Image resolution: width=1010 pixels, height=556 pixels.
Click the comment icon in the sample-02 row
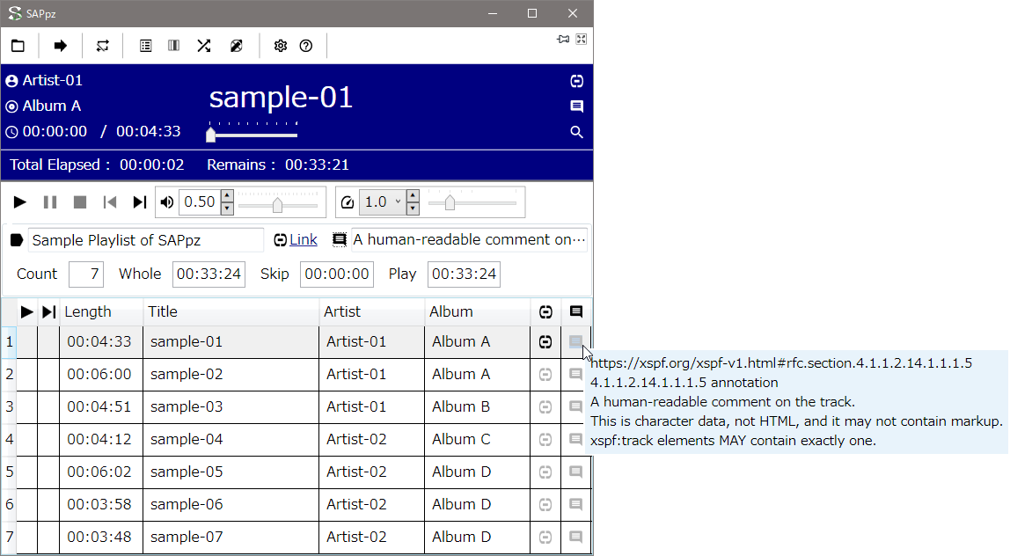click(576, 374)
